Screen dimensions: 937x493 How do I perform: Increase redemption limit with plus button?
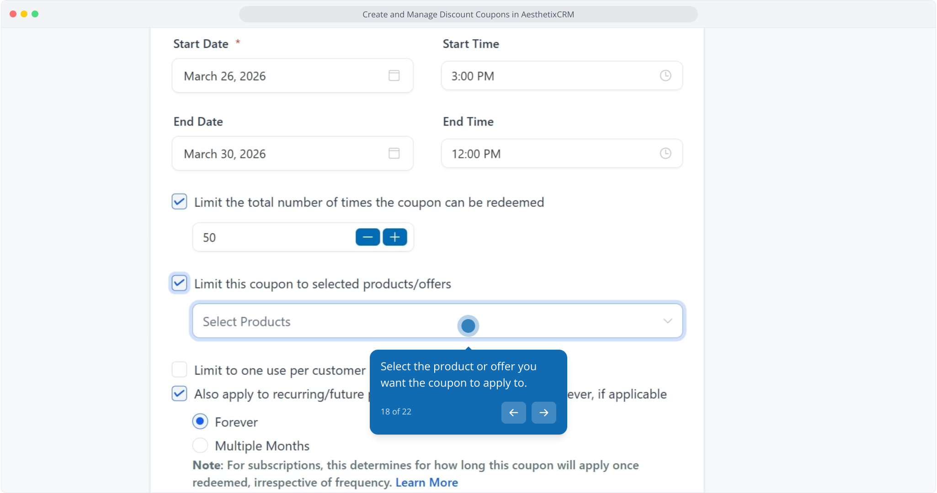coord(395,237)
